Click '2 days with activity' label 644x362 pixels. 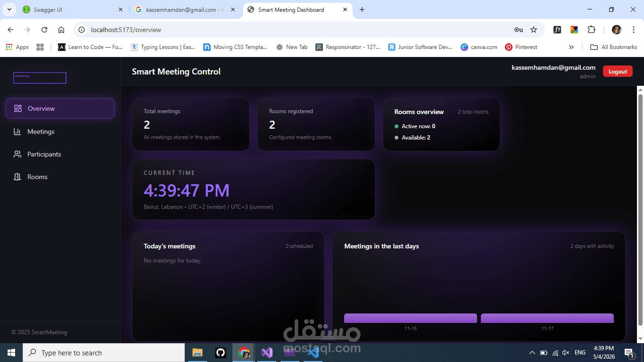(592, 246)
